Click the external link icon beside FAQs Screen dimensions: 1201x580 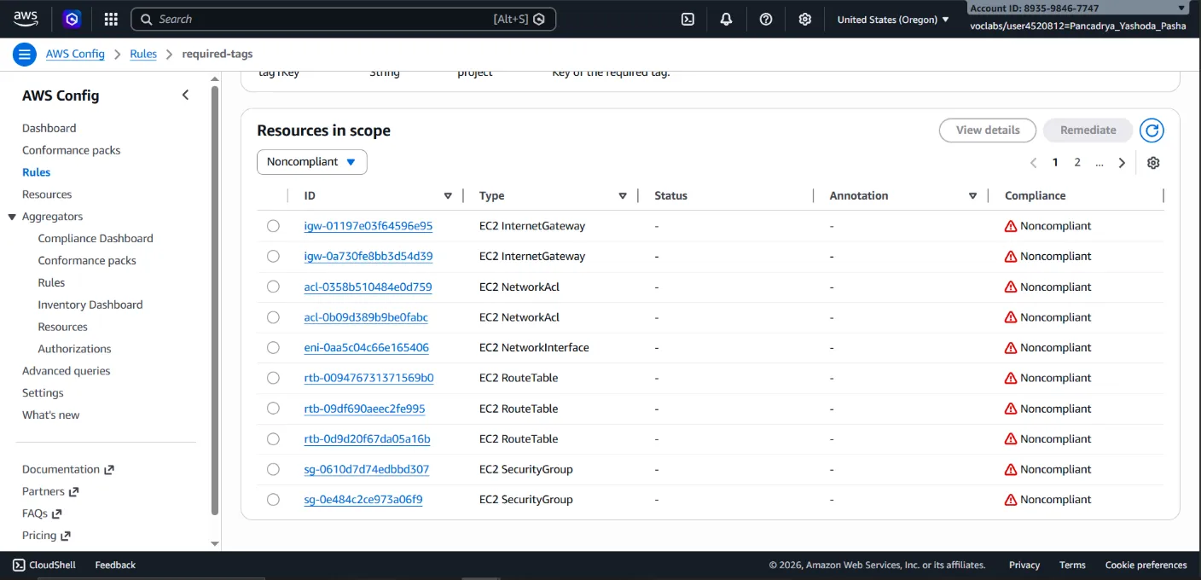56,514
